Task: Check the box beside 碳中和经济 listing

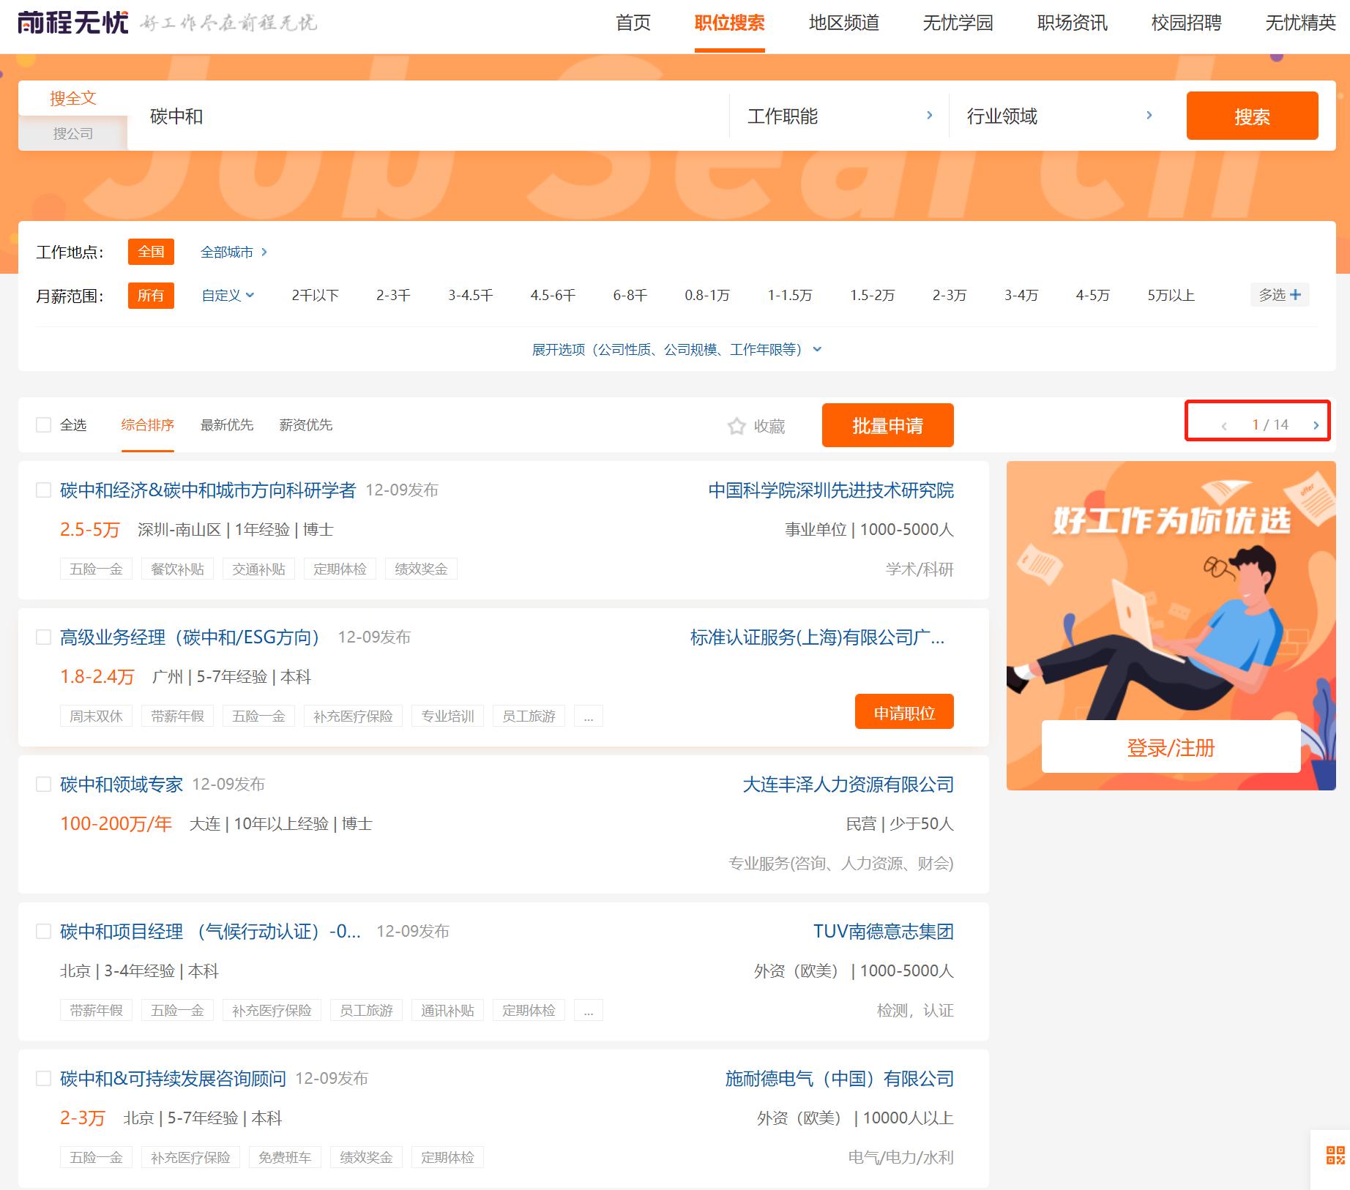Action: (x=44, y=491)
